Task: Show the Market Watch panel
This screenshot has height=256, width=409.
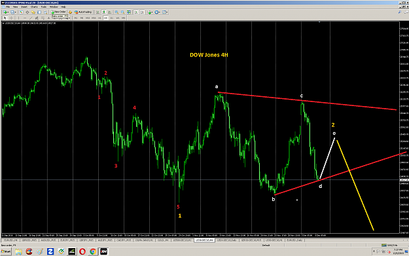Action: [21, 12]
